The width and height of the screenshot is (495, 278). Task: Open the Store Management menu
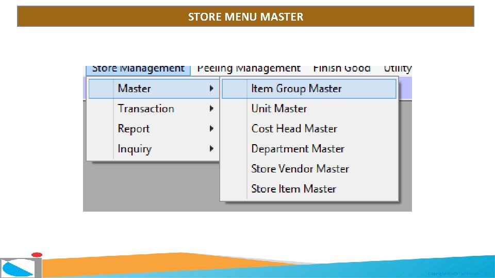click(x=138, y=70)
